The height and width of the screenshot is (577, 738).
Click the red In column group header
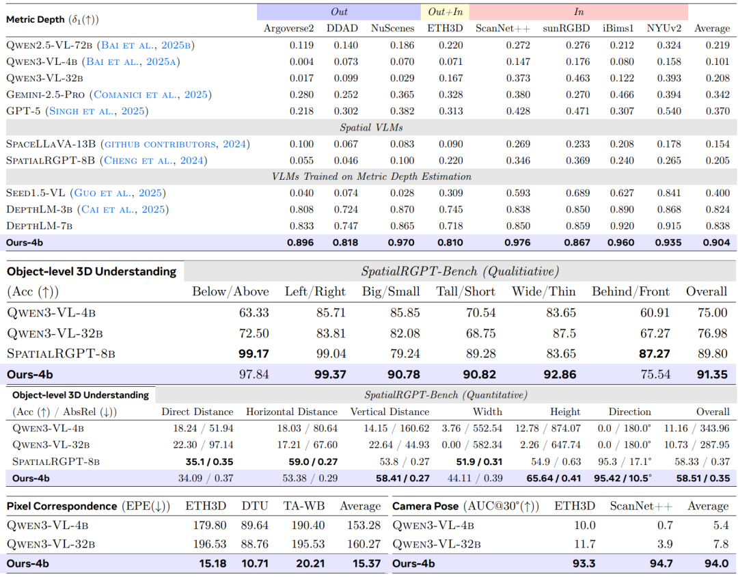[x=579, y=12]
